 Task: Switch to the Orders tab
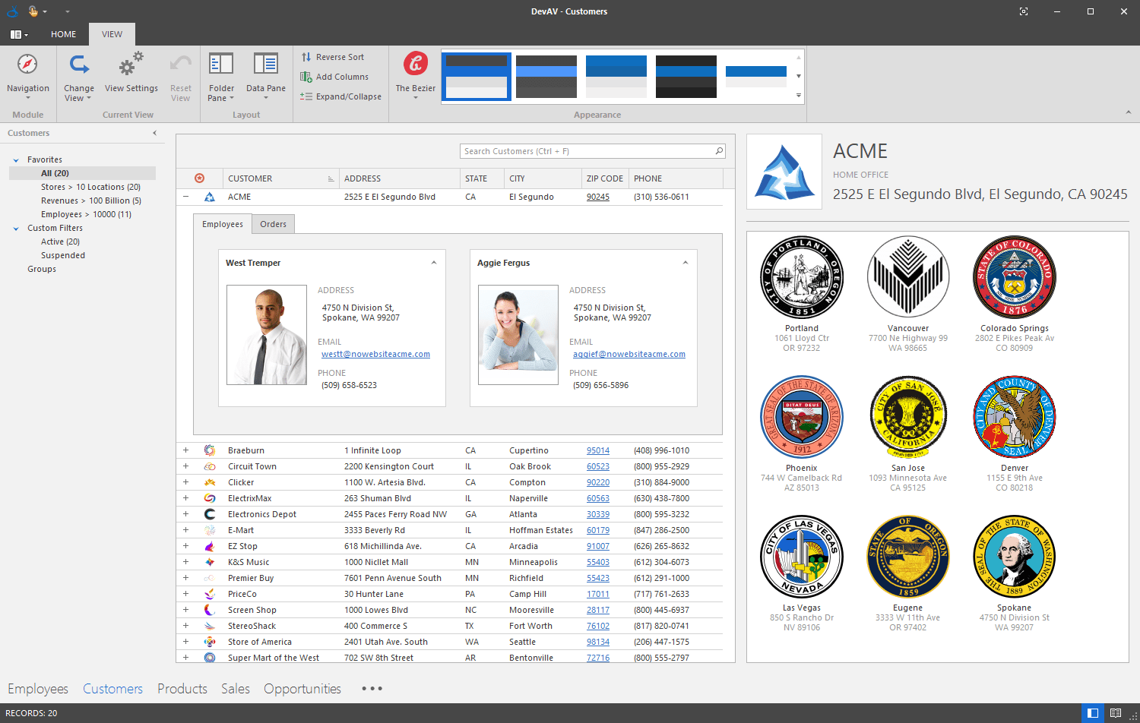[x=273, y=223]
